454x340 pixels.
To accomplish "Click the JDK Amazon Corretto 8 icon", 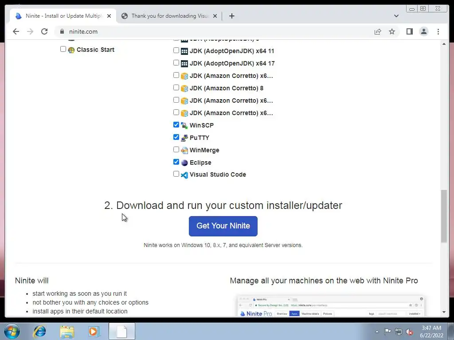I will tap(184, 88).
